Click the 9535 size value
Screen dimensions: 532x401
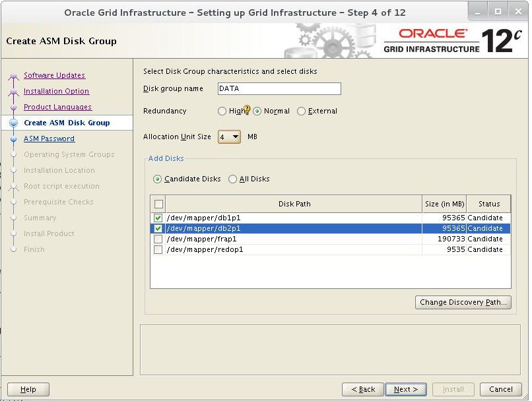455,249
